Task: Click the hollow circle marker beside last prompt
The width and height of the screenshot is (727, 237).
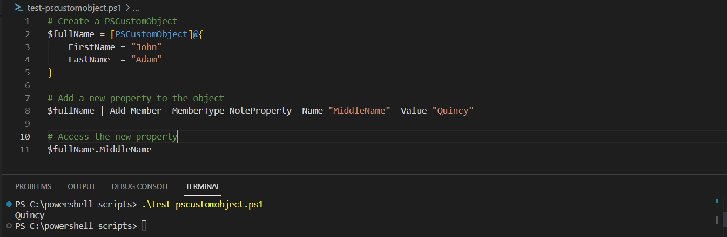Action: (9, 226)
